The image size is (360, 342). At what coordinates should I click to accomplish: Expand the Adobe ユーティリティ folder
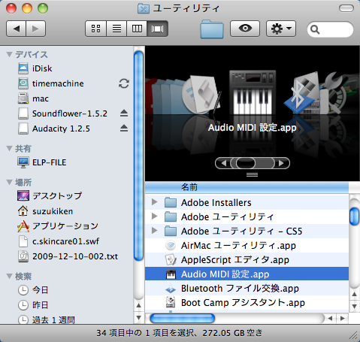click(x=155, y=216)
